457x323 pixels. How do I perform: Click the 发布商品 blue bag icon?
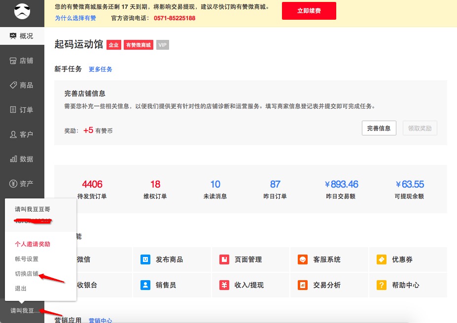pos(145,259)
